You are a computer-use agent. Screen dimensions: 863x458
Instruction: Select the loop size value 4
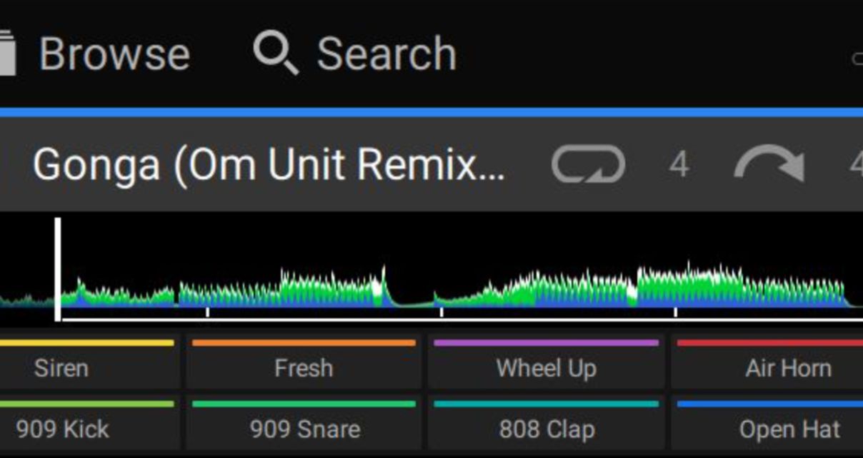pos(679,166)
